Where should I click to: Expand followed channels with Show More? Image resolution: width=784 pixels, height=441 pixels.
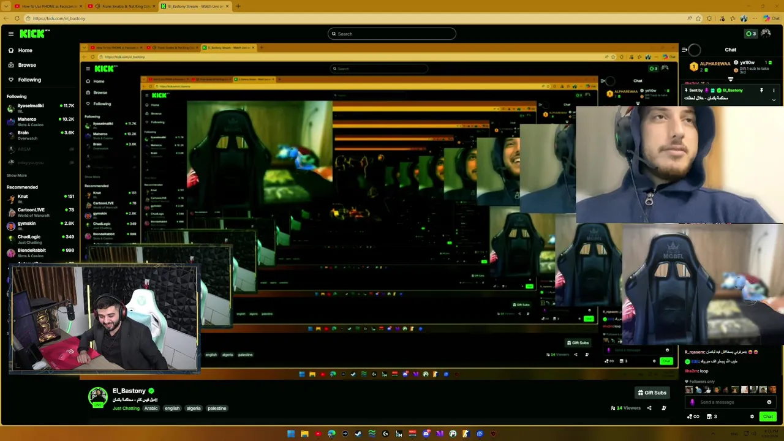[17, 175]
